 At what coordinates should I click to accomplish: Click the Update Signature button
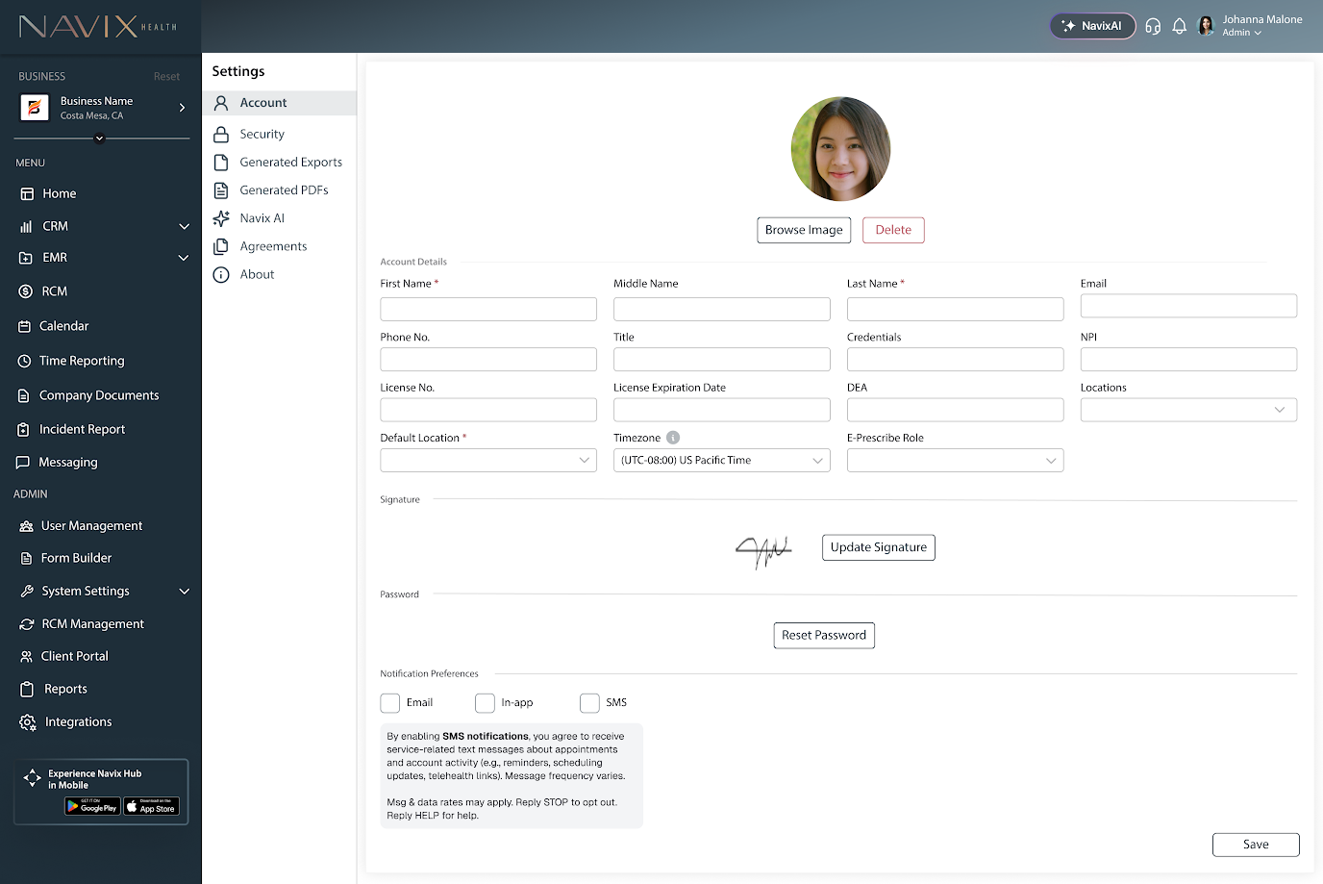coord(878,547)
